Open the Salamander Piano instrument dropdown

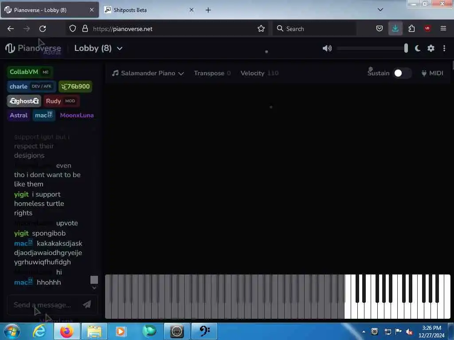click(148, 73)
